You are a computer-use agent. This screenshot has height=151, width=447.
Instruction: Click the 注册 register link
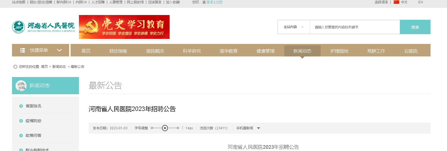coord(219,2)
